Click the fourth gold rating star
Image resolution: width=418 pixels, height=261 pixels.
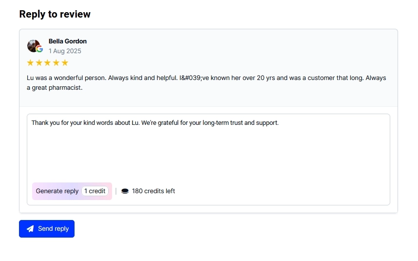coord(56,63)
